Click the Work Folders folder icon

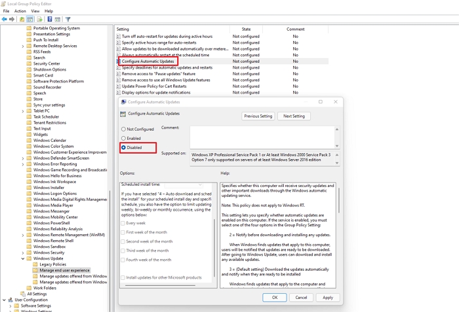coord(29,288)
